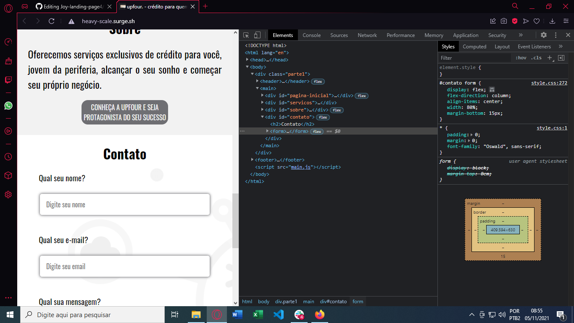Open the Network tab
The image size is (574, 323).
[367, 35]
